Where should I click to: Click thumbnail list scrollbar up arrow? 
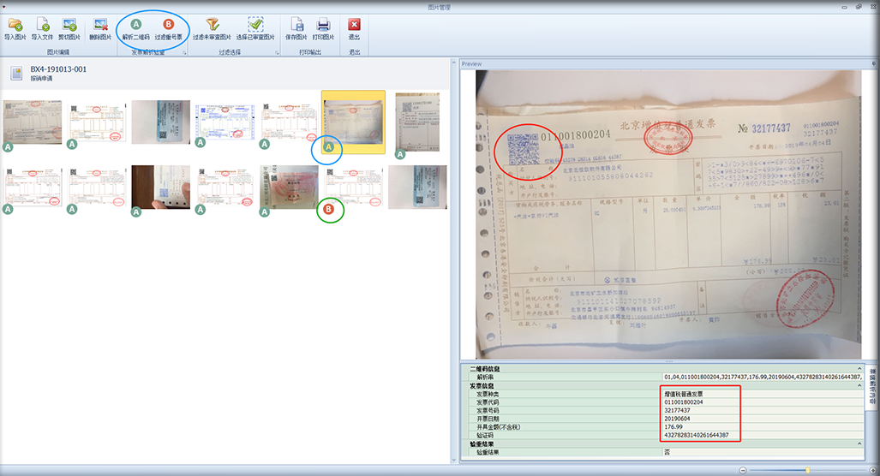tap(454, 62)
